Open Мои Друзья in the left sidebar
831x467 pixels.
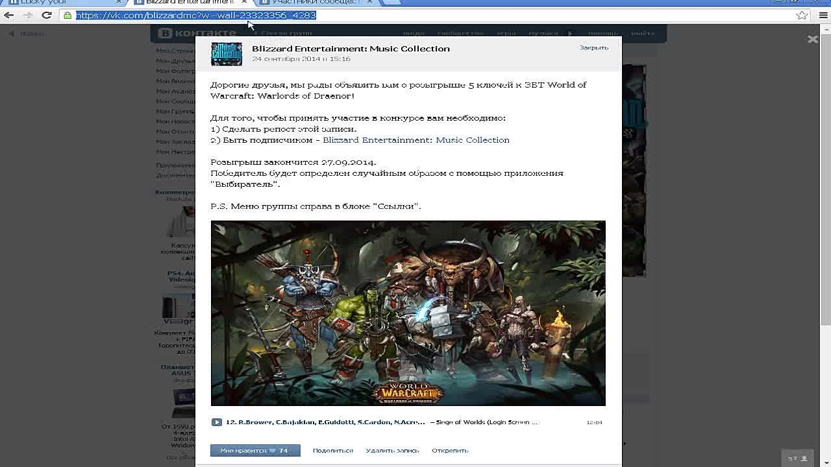175,61
